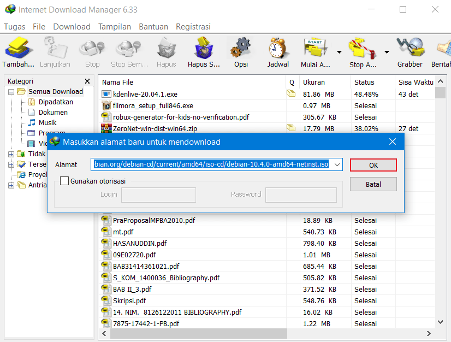Collapse the Semua Download tree node
Screen dimensions: 451x342
(11, 92)
